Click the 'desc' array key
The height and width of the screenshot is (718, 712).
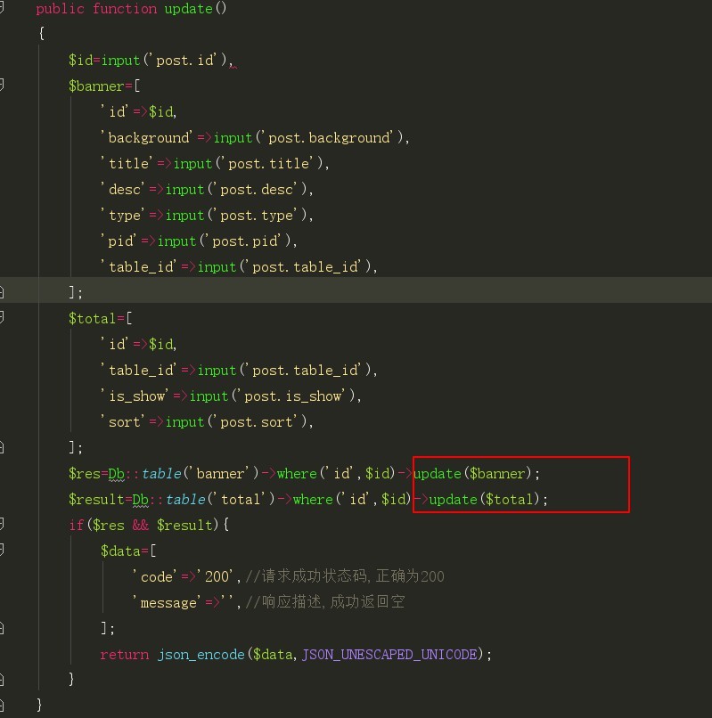(x=123, y=189)
